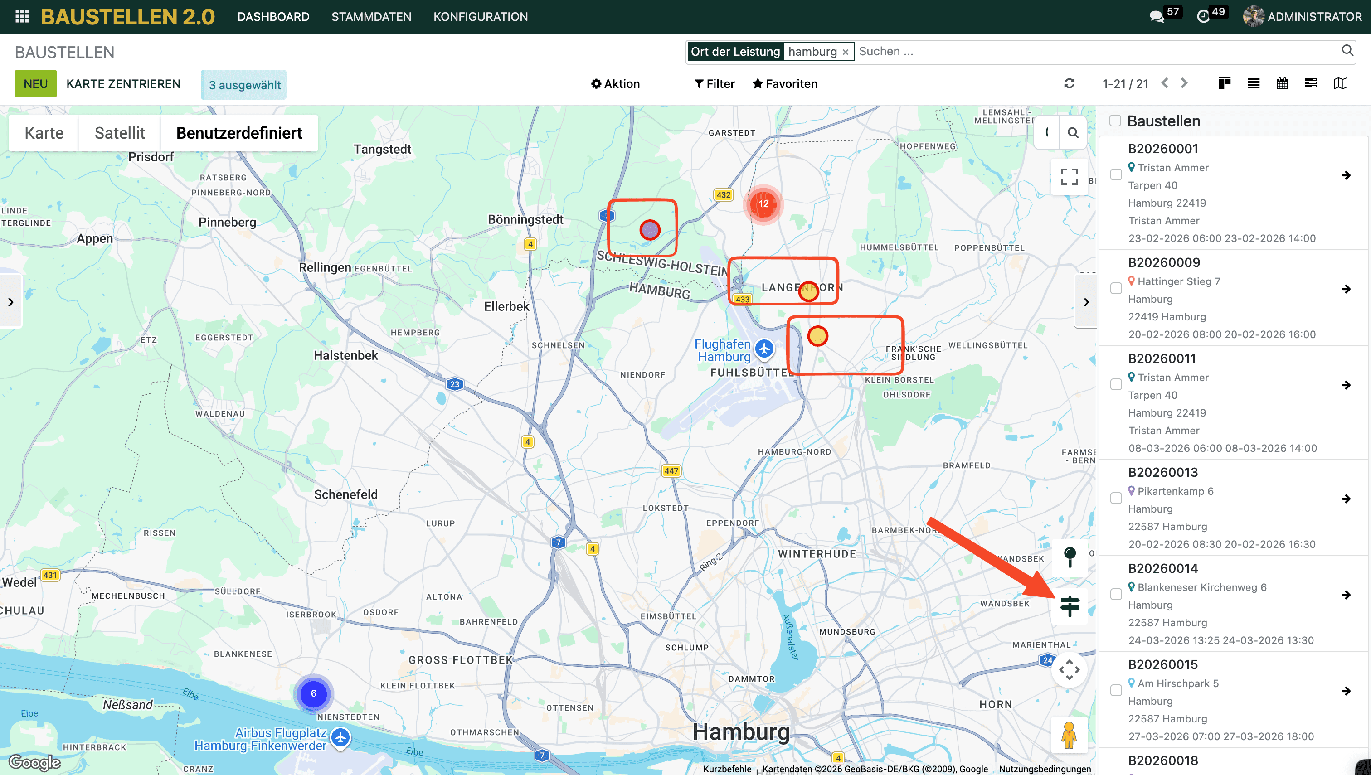1371x775 pixels.
Task: Click the map view icon in toolbar
Action: coord(1340,83)
